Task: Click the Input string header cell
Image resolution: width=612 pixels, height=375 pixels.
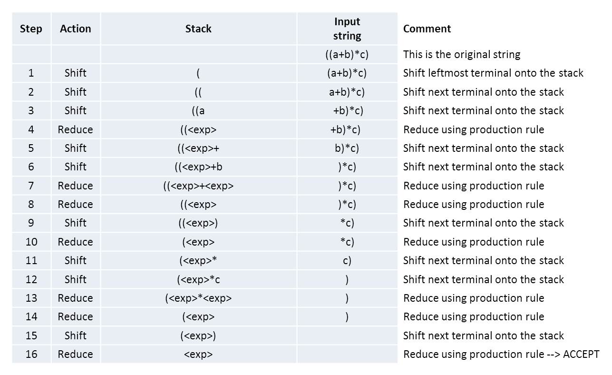Action: pos(347,29)
